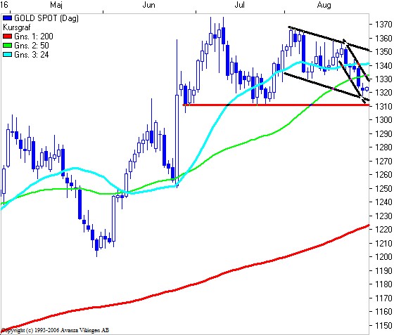Screen dimensions: 394x335
Task: Click the 1250 price axis label
Action: [383, 188]
